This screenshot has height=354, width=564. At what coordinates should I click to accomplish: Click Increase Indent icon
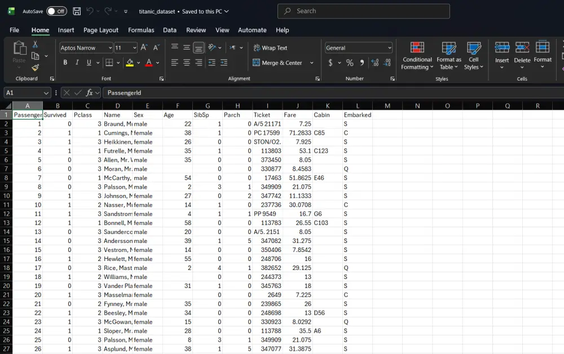(224, 63)
